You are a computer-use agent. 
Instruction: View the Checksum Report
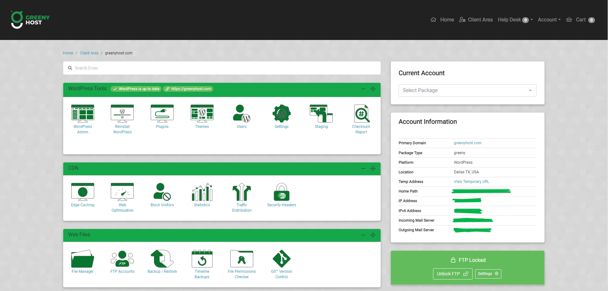361,119
